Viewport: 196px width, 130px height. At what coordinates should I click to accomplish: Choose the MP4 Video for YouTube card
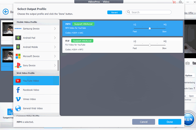(122, 28)
